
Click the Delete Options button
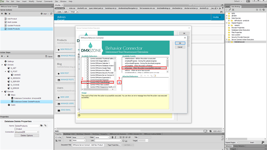pos(27,136)
